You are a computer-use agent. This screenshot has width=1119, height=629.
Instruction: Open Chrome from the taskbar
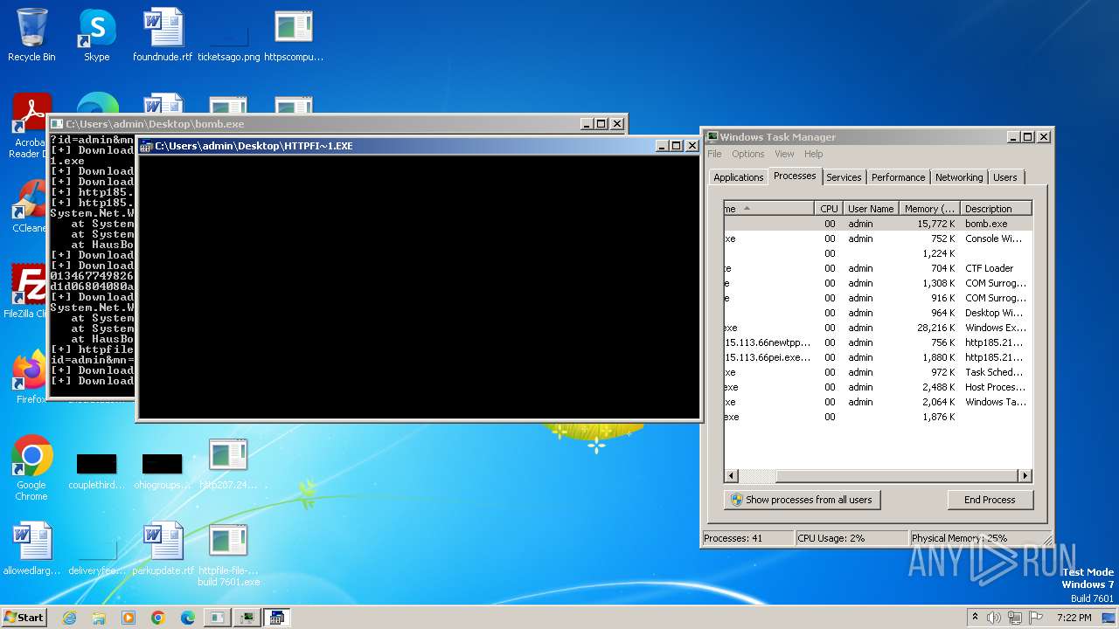(158, 618)
